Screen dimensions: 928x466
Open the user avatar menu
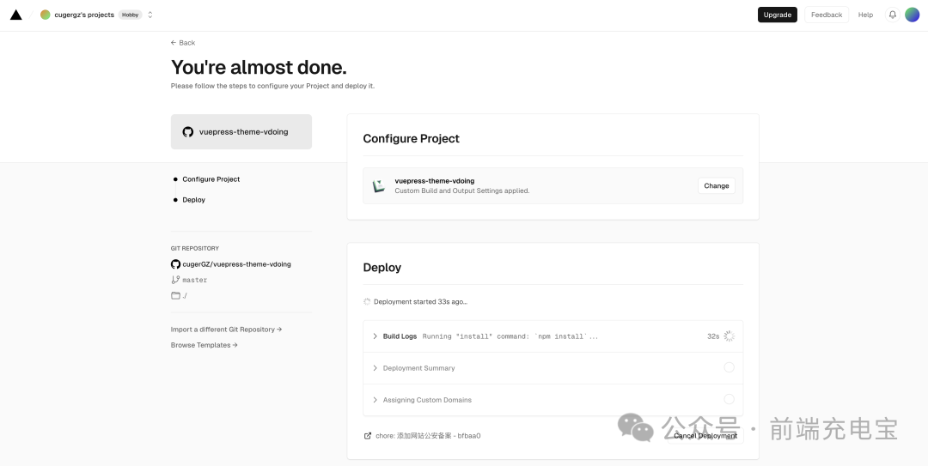[x=912, y=15]
